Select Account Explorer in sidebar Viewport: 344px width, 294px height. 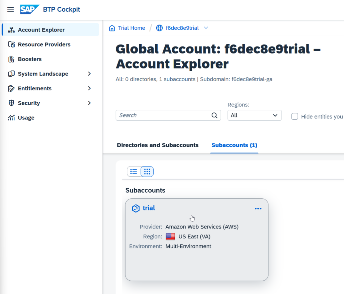[x=50, y=30]
